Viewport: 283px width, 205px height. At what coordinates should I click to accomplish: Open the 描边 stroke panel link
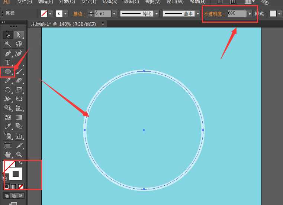(79, 14)
